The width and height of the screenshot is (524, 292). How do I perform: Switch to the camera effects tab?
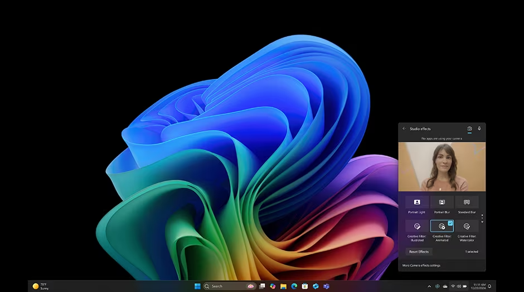(469, 129)
